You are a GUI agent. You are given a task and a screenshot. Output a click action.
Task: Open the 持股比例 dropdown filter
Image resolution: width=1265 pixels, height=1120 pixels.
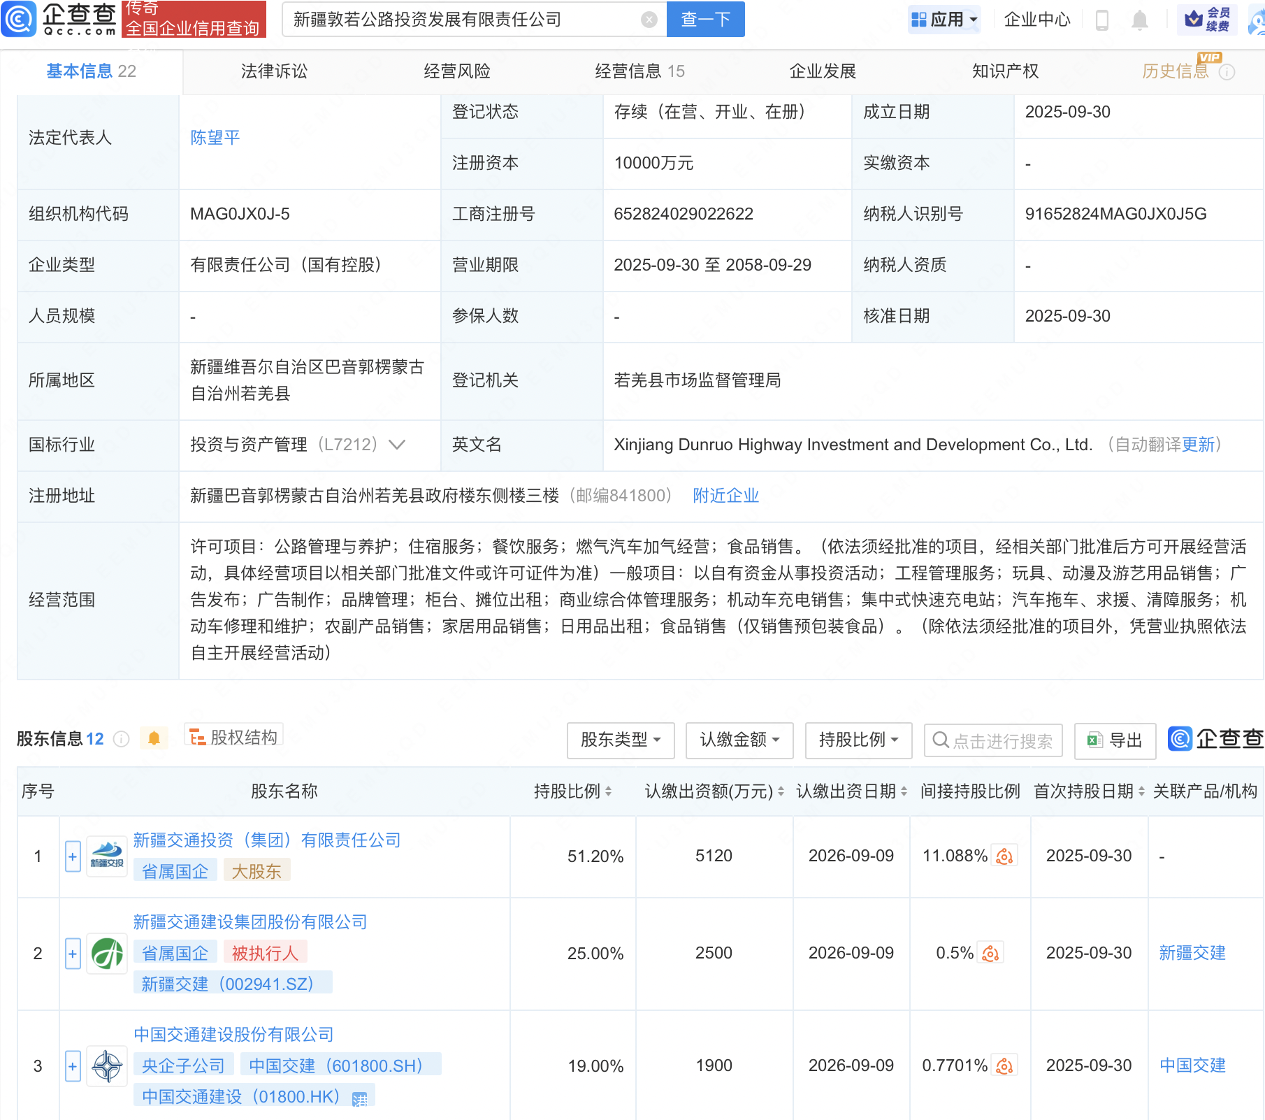(858, 740)
